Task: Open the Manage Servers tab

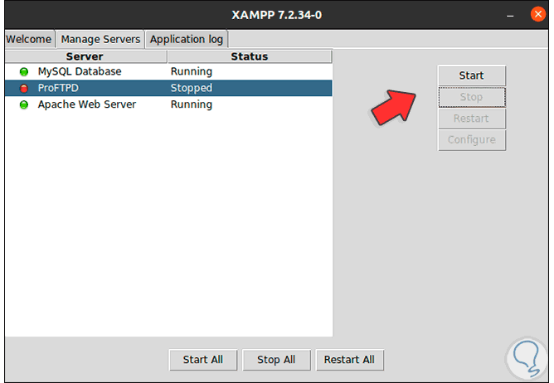Action: coord(100,39)
